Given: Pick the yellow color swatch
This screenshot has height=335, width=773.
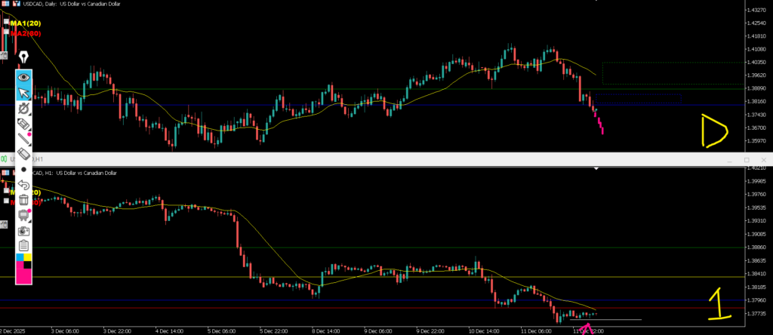Looking at the screenshot, I should (28, 257).
